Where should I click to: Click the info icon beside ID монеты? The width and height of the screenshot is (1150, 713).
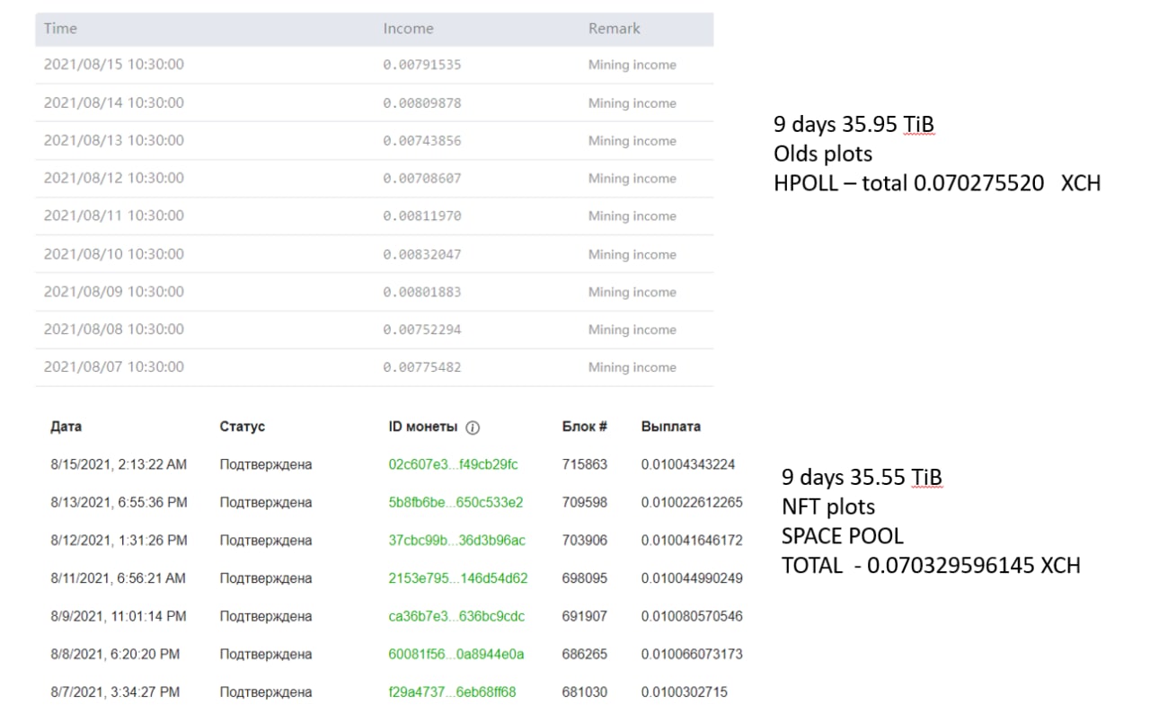(473, 427)
